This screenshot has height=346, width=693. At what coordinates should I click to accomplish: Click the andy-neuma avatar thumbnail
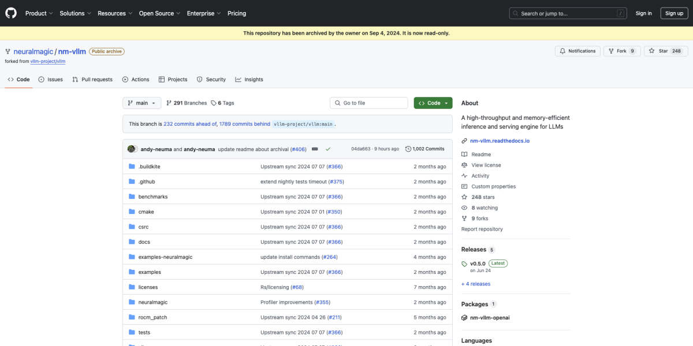coord(132,149)
